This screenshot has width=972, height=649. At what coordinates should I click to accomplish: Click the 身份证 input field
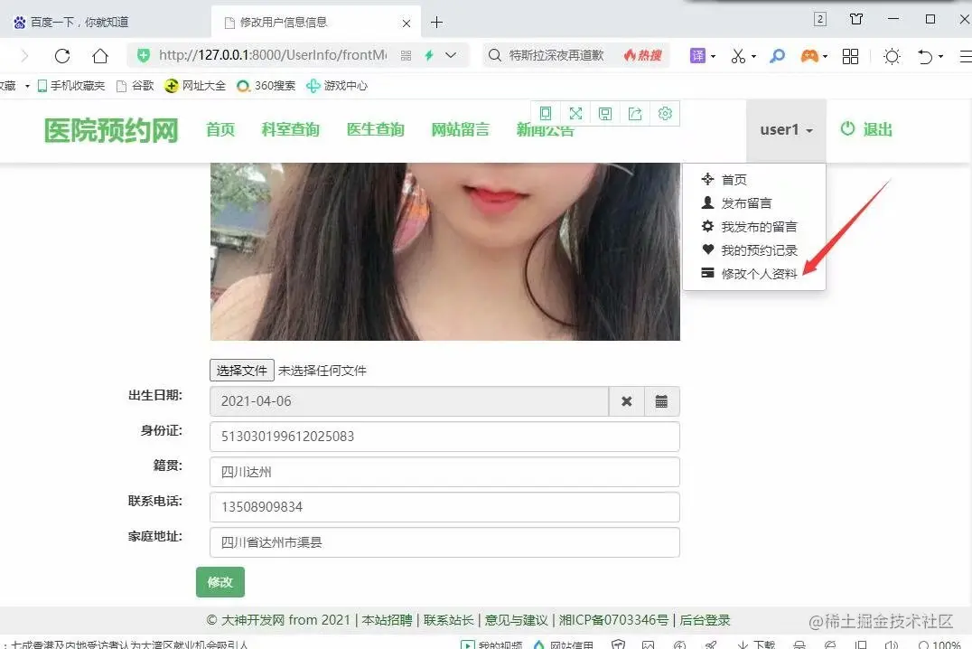pos(444,437)
